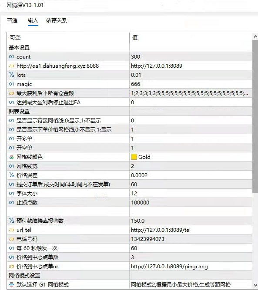The width and height of the screenshot is (258, 290).
Task: Edit the server URL value http://127.0.0.1:8089
Action: pos(191,66)
